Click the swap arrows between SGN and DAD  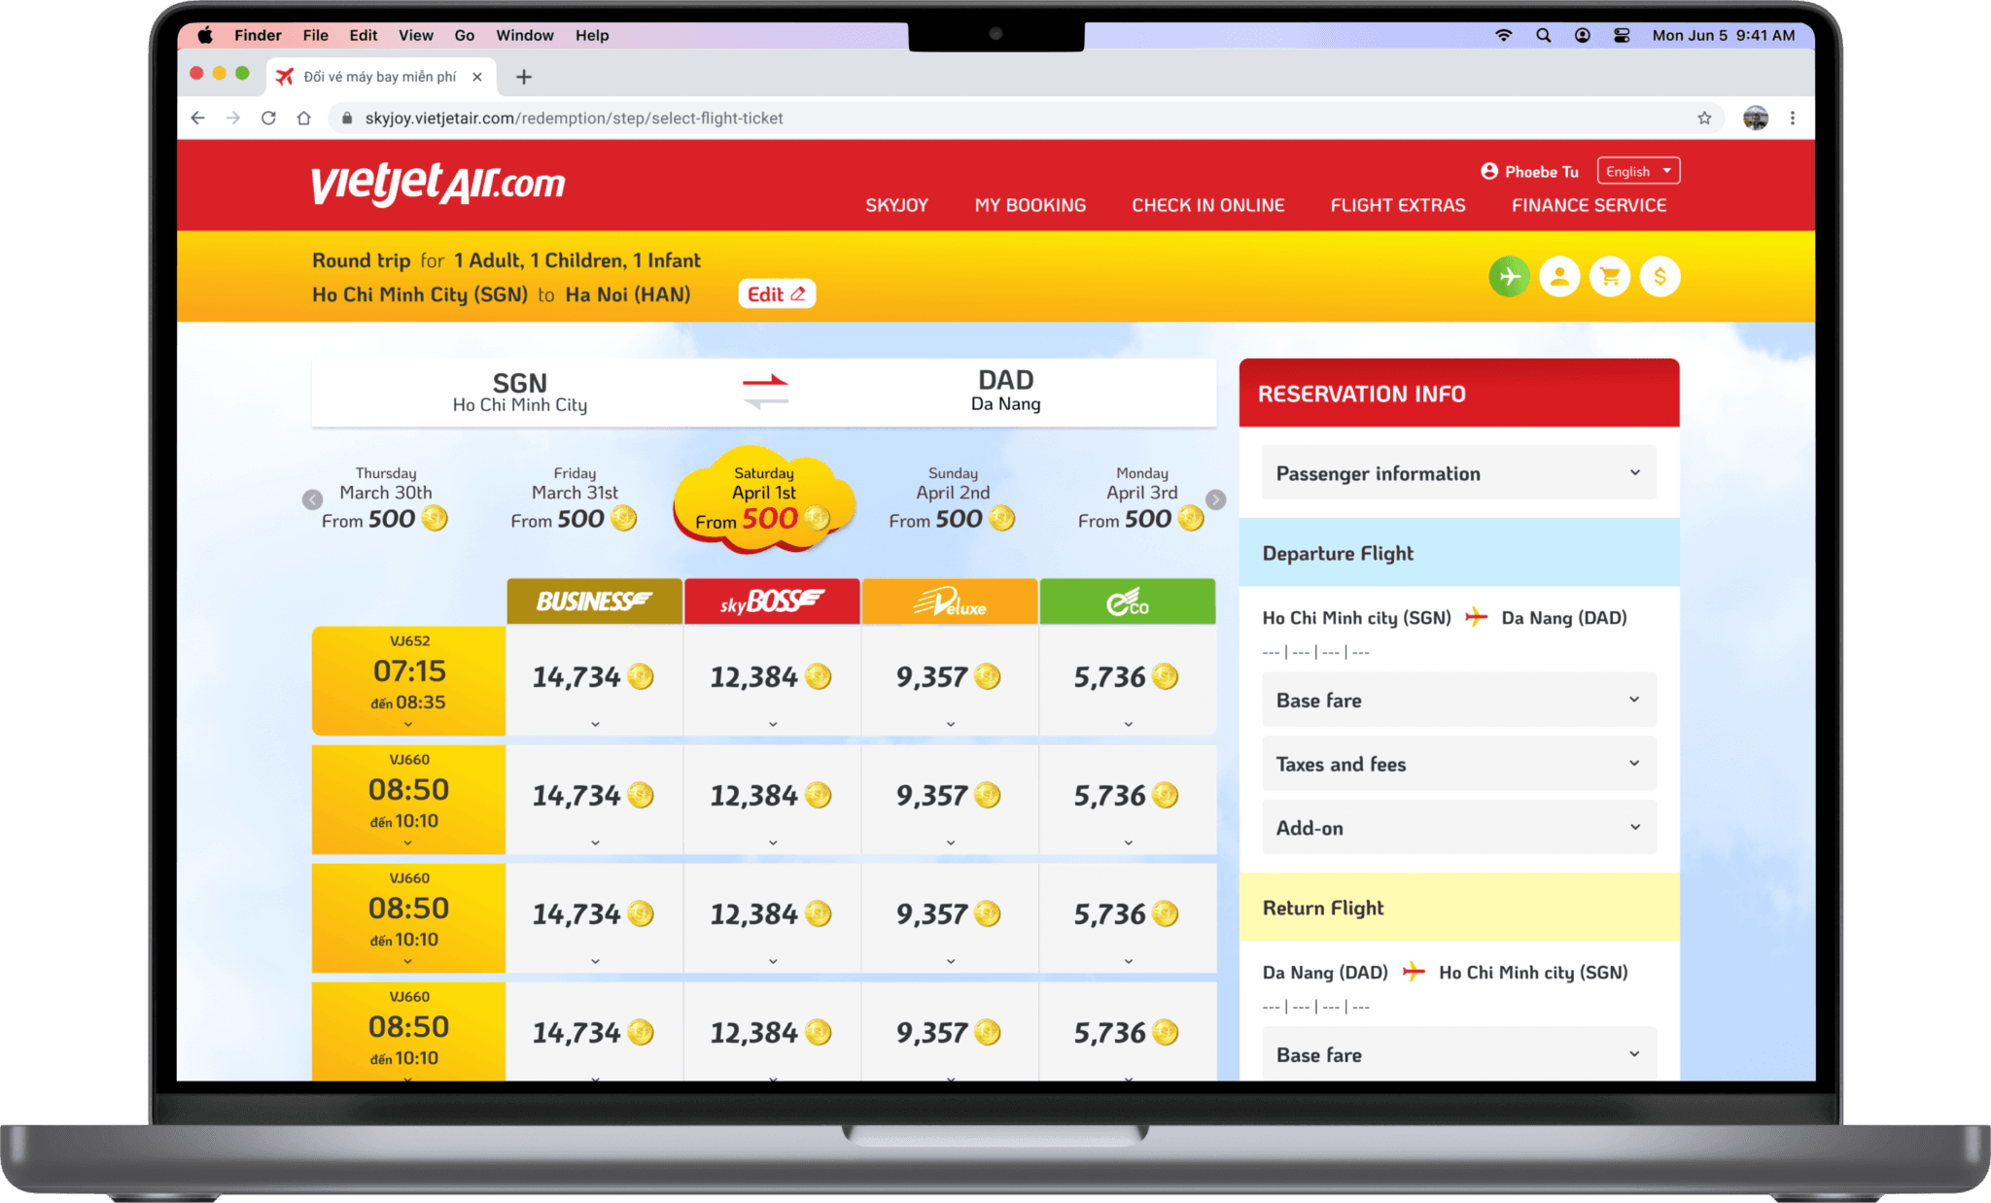[x=765, y=392]
